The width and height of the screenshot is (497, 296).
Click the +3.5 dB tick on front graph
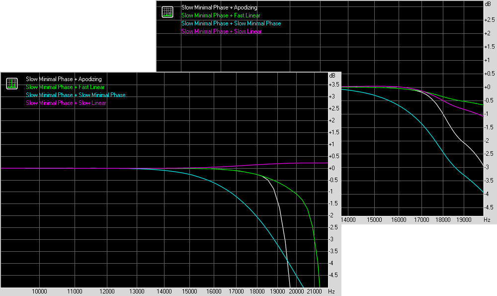coord(334,85)
